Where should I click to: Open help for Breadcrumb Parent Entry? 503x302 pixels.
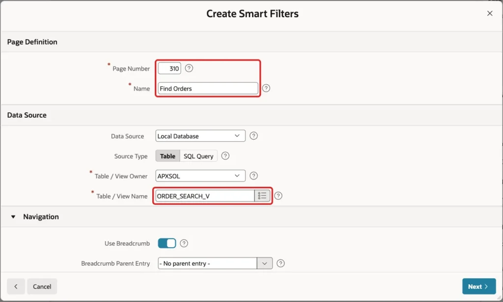click(280, 263)
